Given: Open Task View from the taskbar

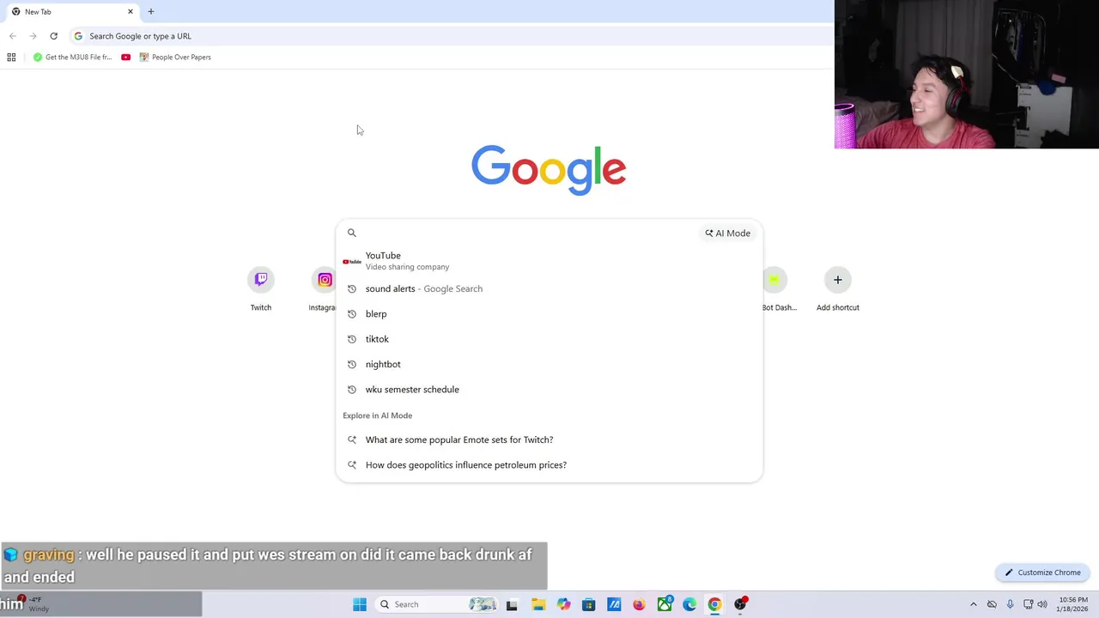Looking at the screenshot, I should tap(512, 604).
